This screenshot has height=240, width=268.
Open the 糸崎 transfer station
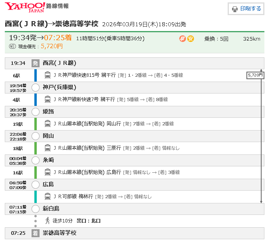48,160
